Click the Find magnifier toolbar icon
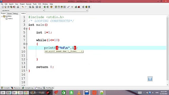 [30, 7]
